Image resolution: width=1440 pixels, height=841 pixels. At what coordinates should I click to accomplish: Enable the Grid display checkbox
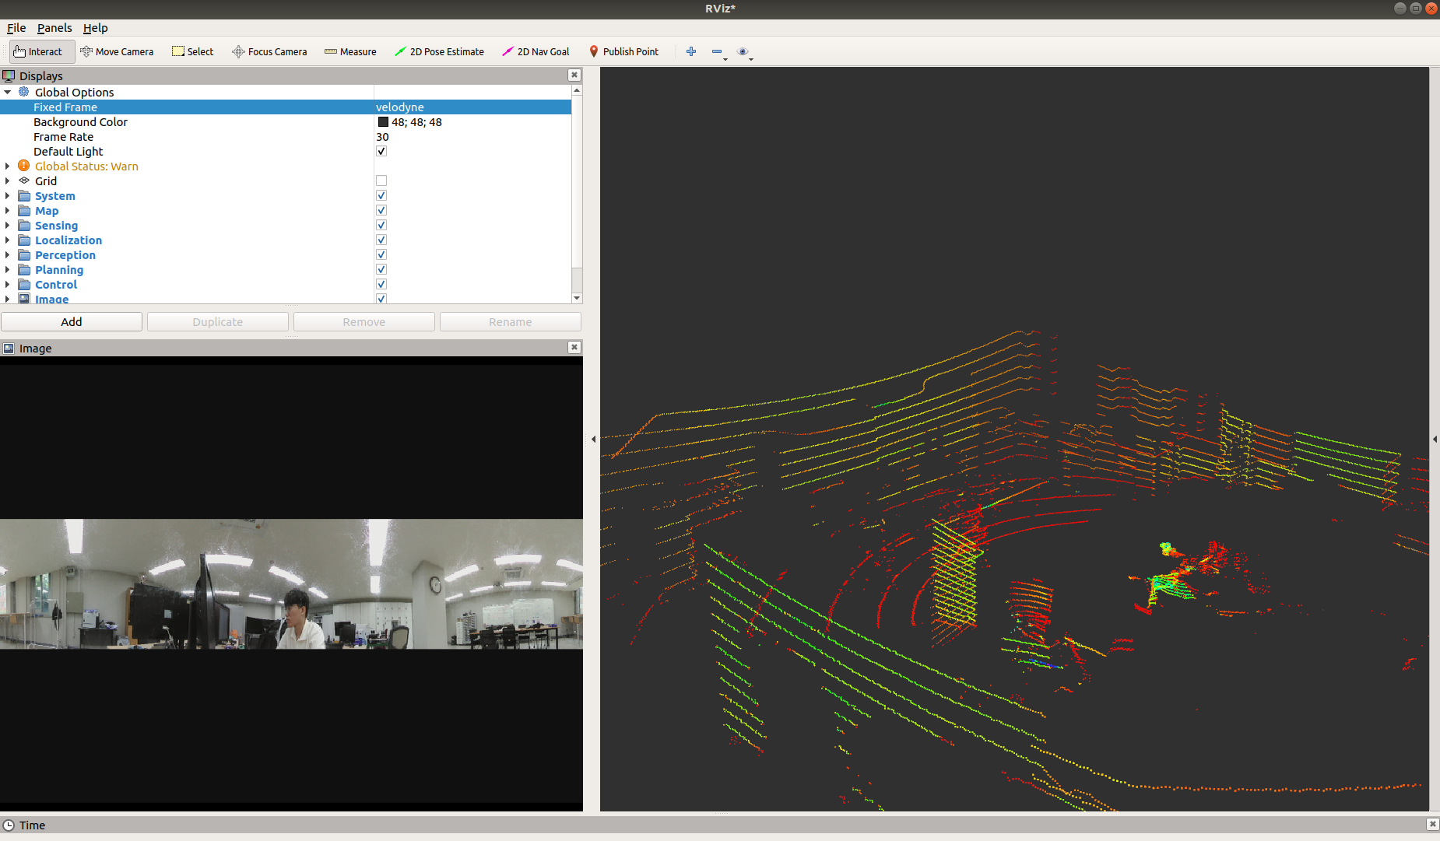[381, 180]
